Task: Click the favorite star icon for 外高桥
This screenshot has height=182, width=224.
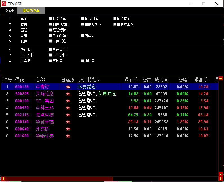Action: coord(68,129)
